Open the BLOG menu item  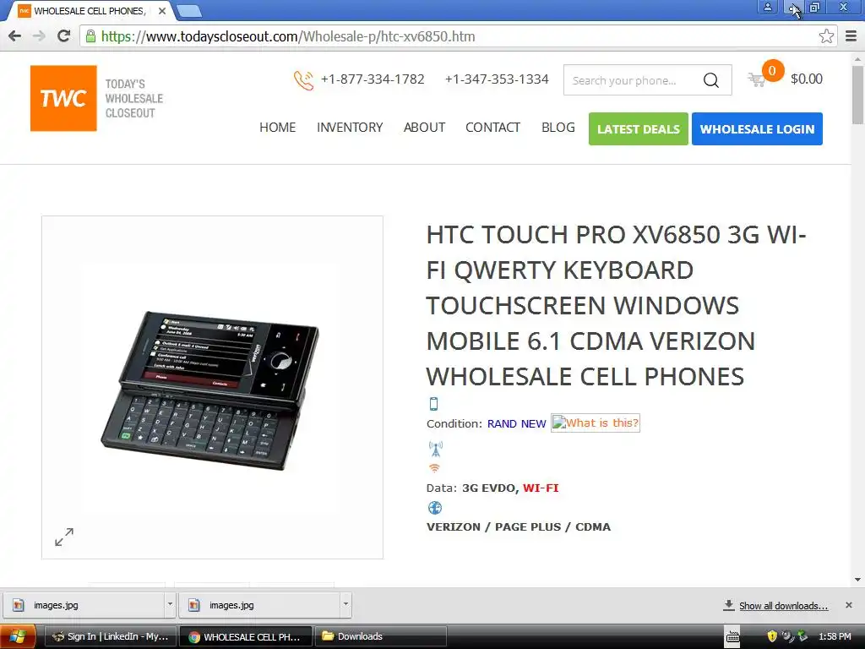coord(558,128)
